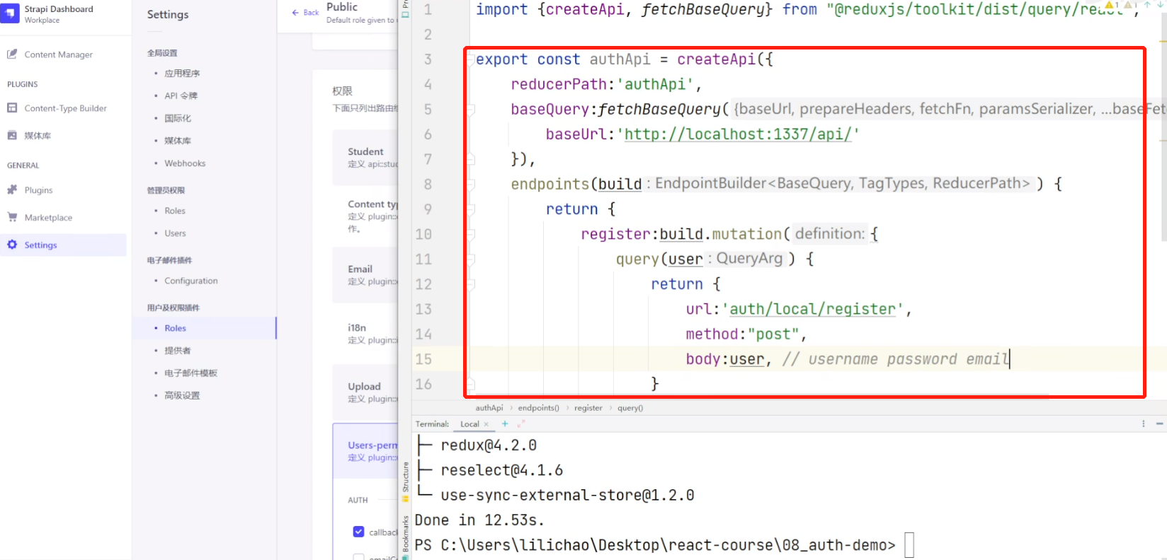Click the 'auth/local/register' url string
The height and width of the screenshot is (560, 1167).
tap(813, 309)
